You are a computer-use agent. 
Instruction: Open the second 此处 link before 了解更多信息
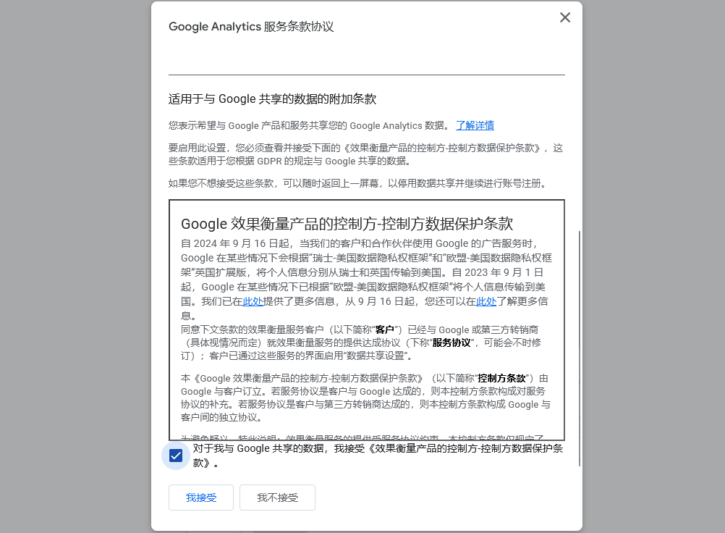point(486,302)
